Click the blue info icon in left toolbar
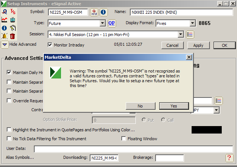Screen dimensions: 237x167 pos(4,28)
